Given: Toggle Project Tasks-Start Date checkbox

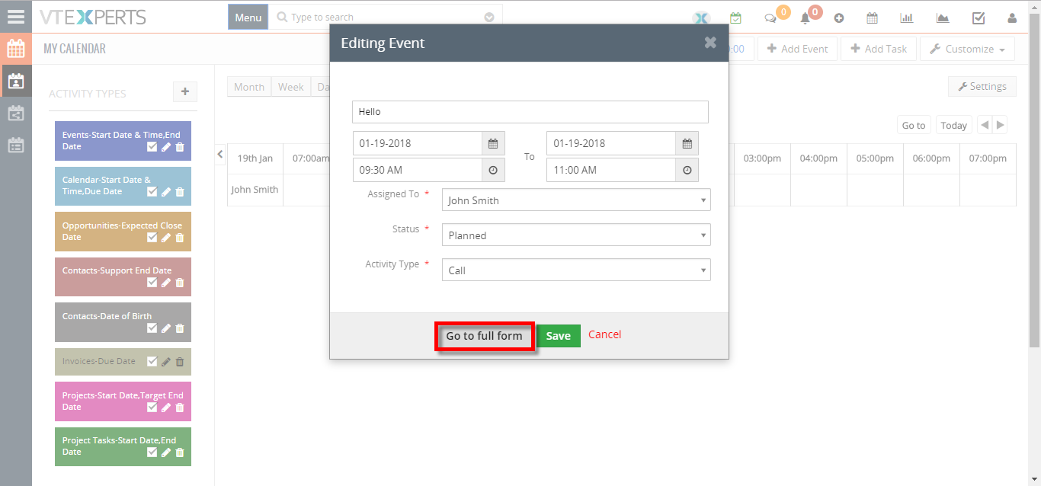Looking at the screenshot, I should pyautogui.click(x=152, y=452).
